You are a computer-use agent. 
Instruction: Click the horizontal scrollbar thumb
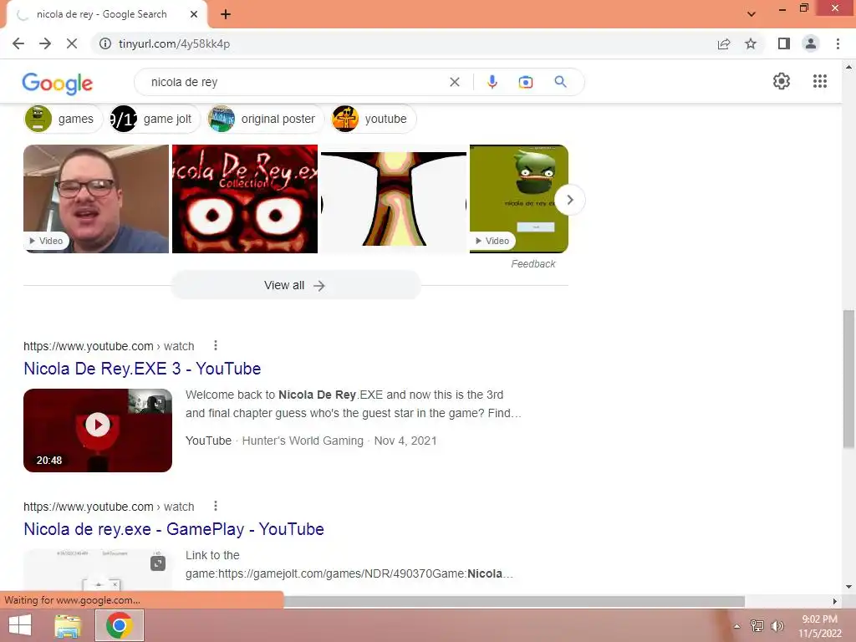point(513,601)
